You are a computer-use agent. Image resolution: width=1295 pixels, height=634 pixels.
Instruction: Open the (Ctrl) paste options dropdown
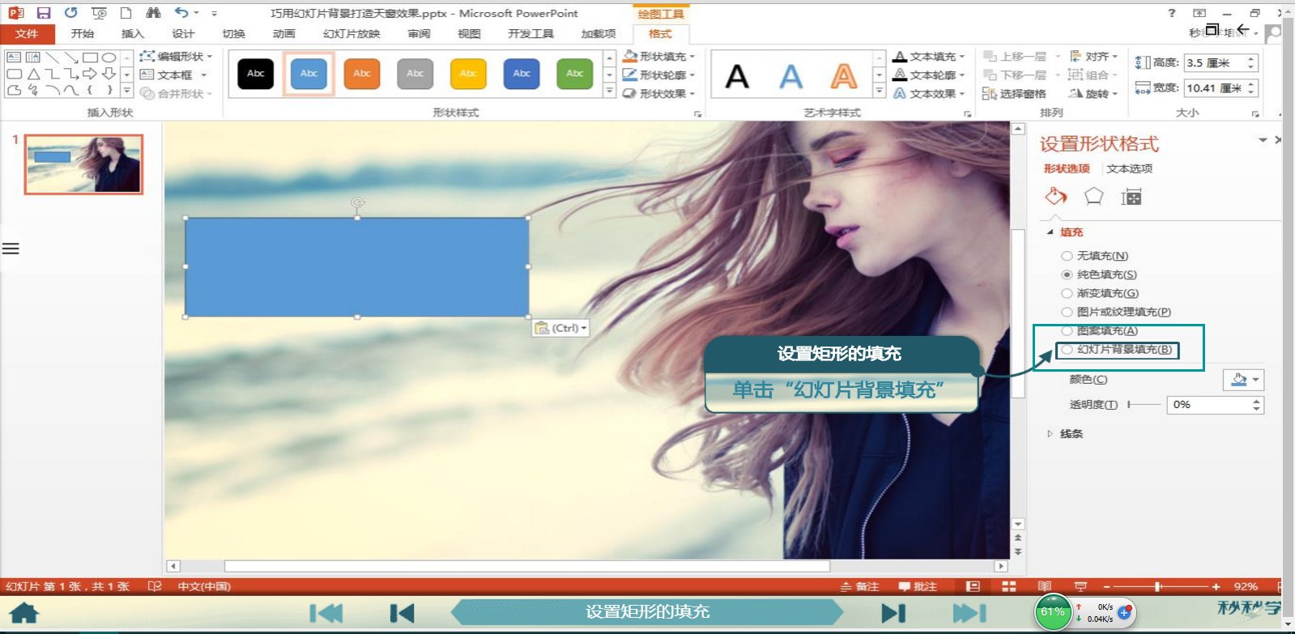point(560,328)
